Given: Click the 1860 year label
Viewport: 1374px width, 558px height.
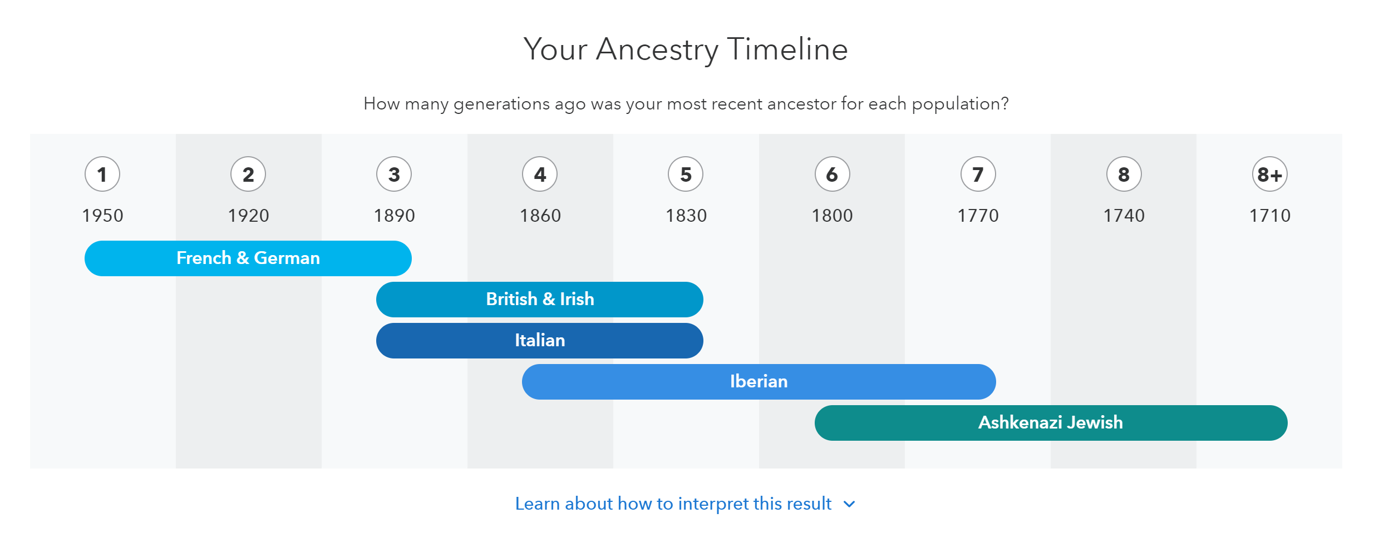Looking at the screenshot, I should (x=540, y=216).
